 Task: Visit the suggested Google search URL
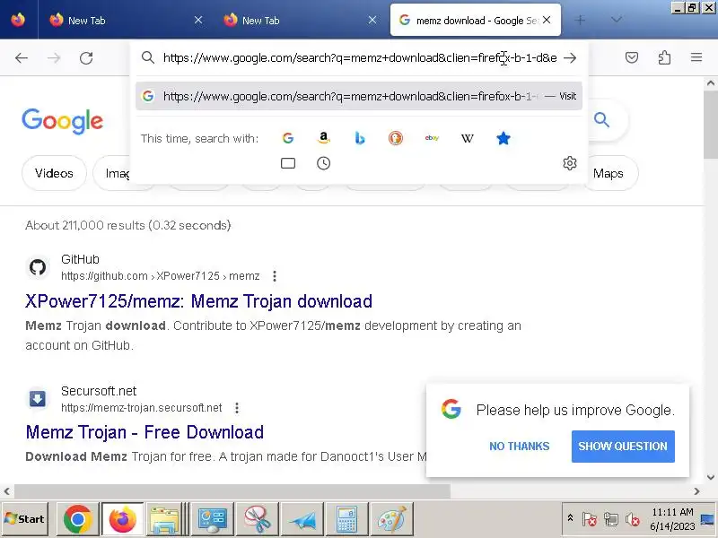359,96
